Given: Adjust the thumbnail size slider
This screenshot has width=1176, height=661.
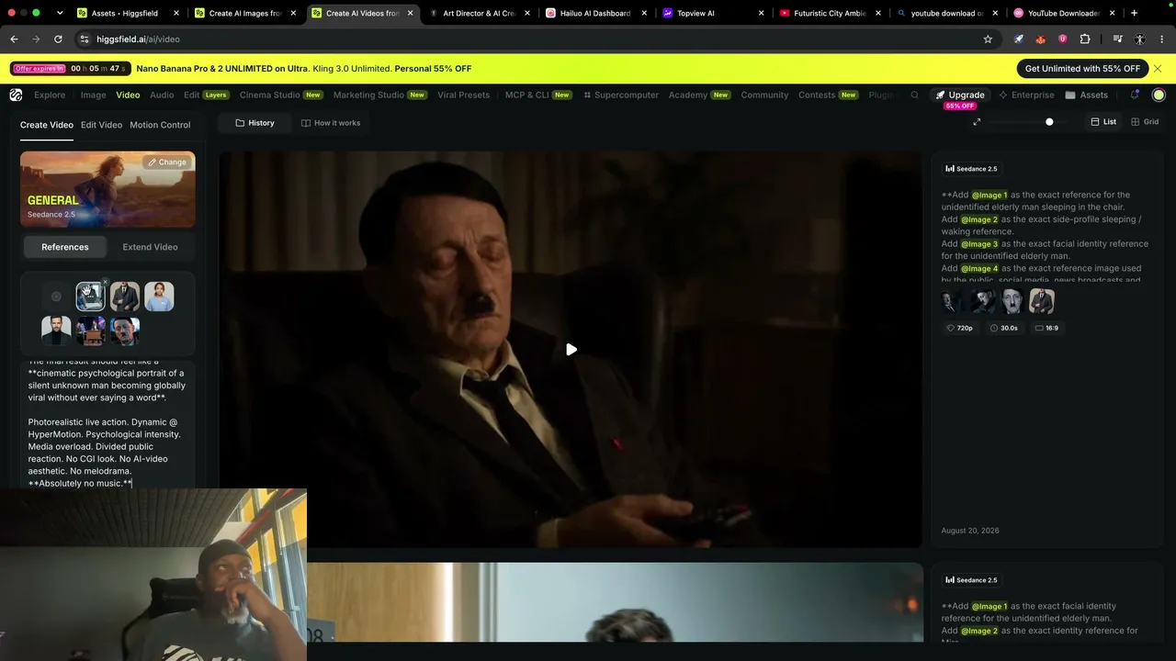Looking at the screenshot, I should [1049, 122].
